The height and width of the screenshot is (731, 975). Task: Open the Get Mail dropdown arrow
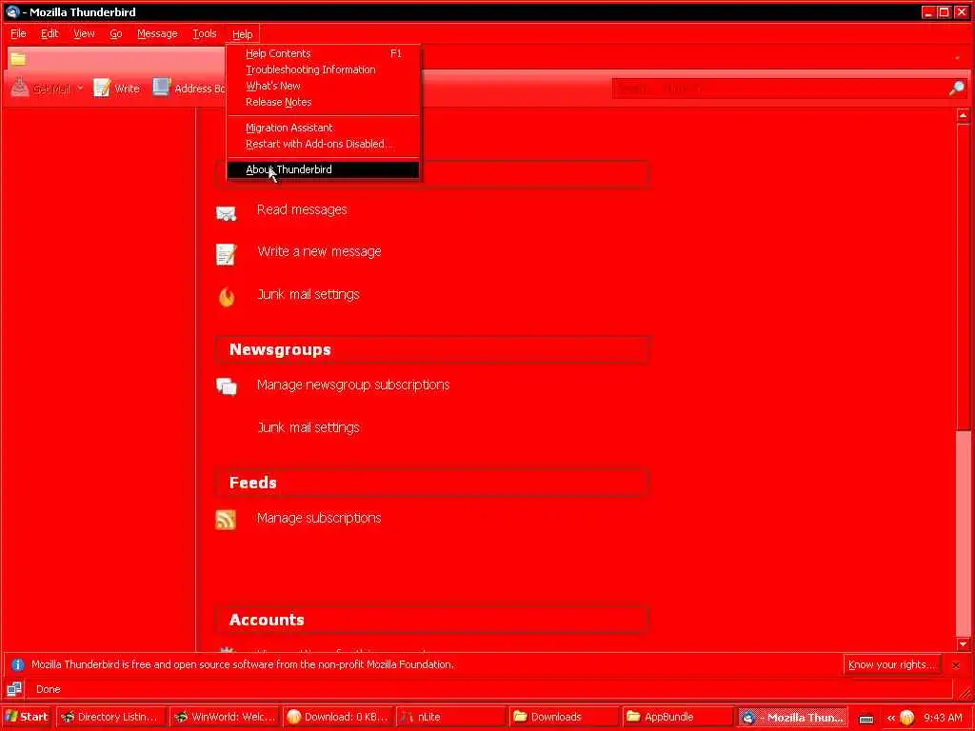80,89
